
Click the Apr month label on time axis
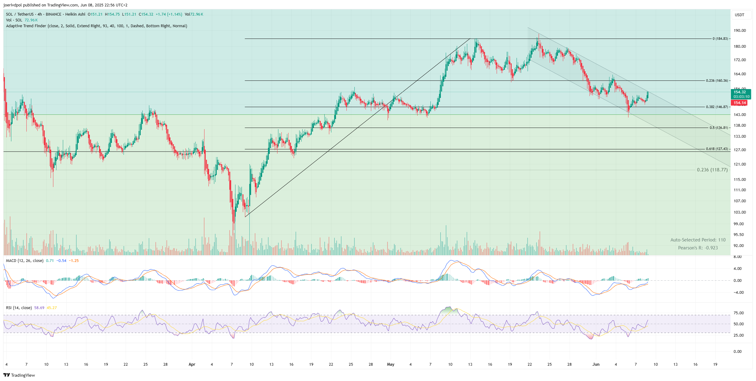pyautogui.click(x=192, y=364)
